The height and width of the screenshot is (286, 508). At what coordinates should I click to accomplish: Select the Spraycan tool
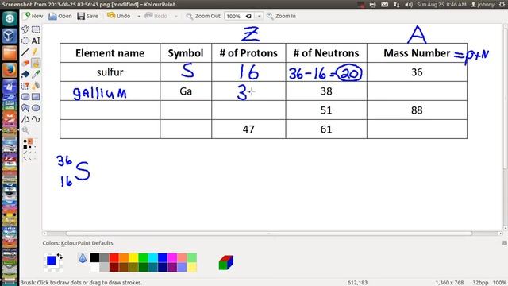(36, 86)
